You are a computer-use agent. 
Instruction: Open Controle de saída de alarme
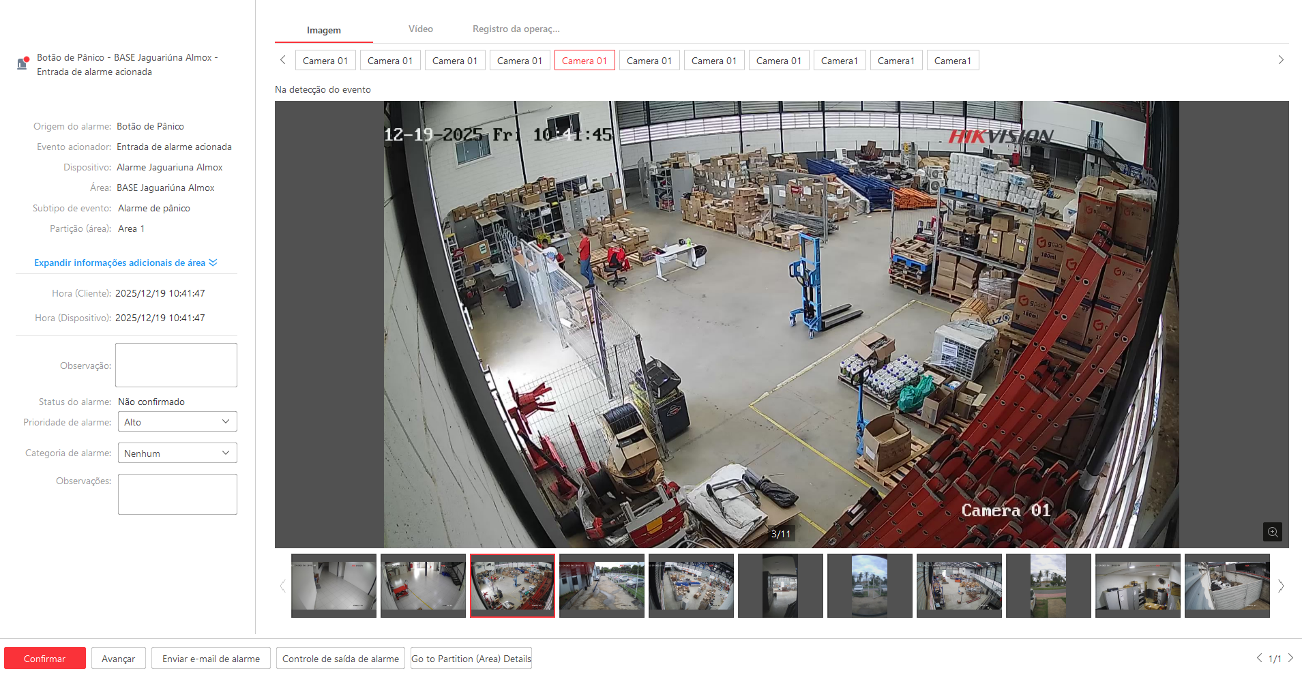point(340,659)
